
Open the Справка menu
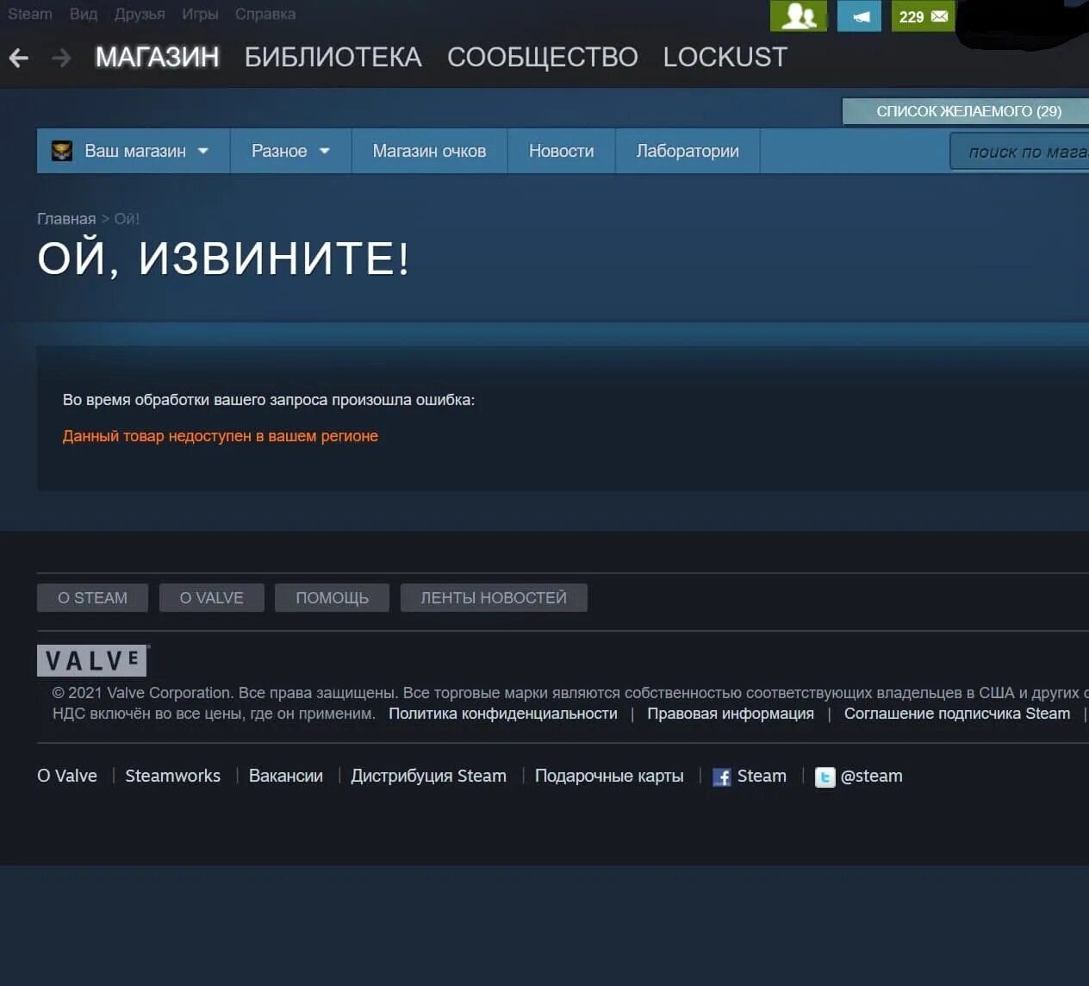pos(265,14)
